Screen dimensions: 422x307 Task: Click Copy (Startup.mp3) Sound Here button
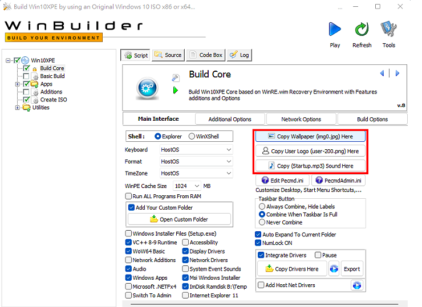click(x=310, y=166)
